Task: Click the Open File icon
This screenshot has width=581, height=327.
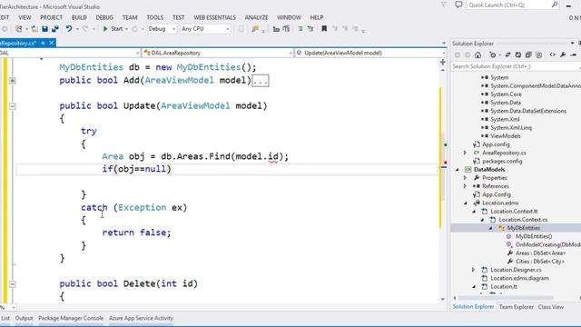Action: pyautogui.click(x=34, y=28)
